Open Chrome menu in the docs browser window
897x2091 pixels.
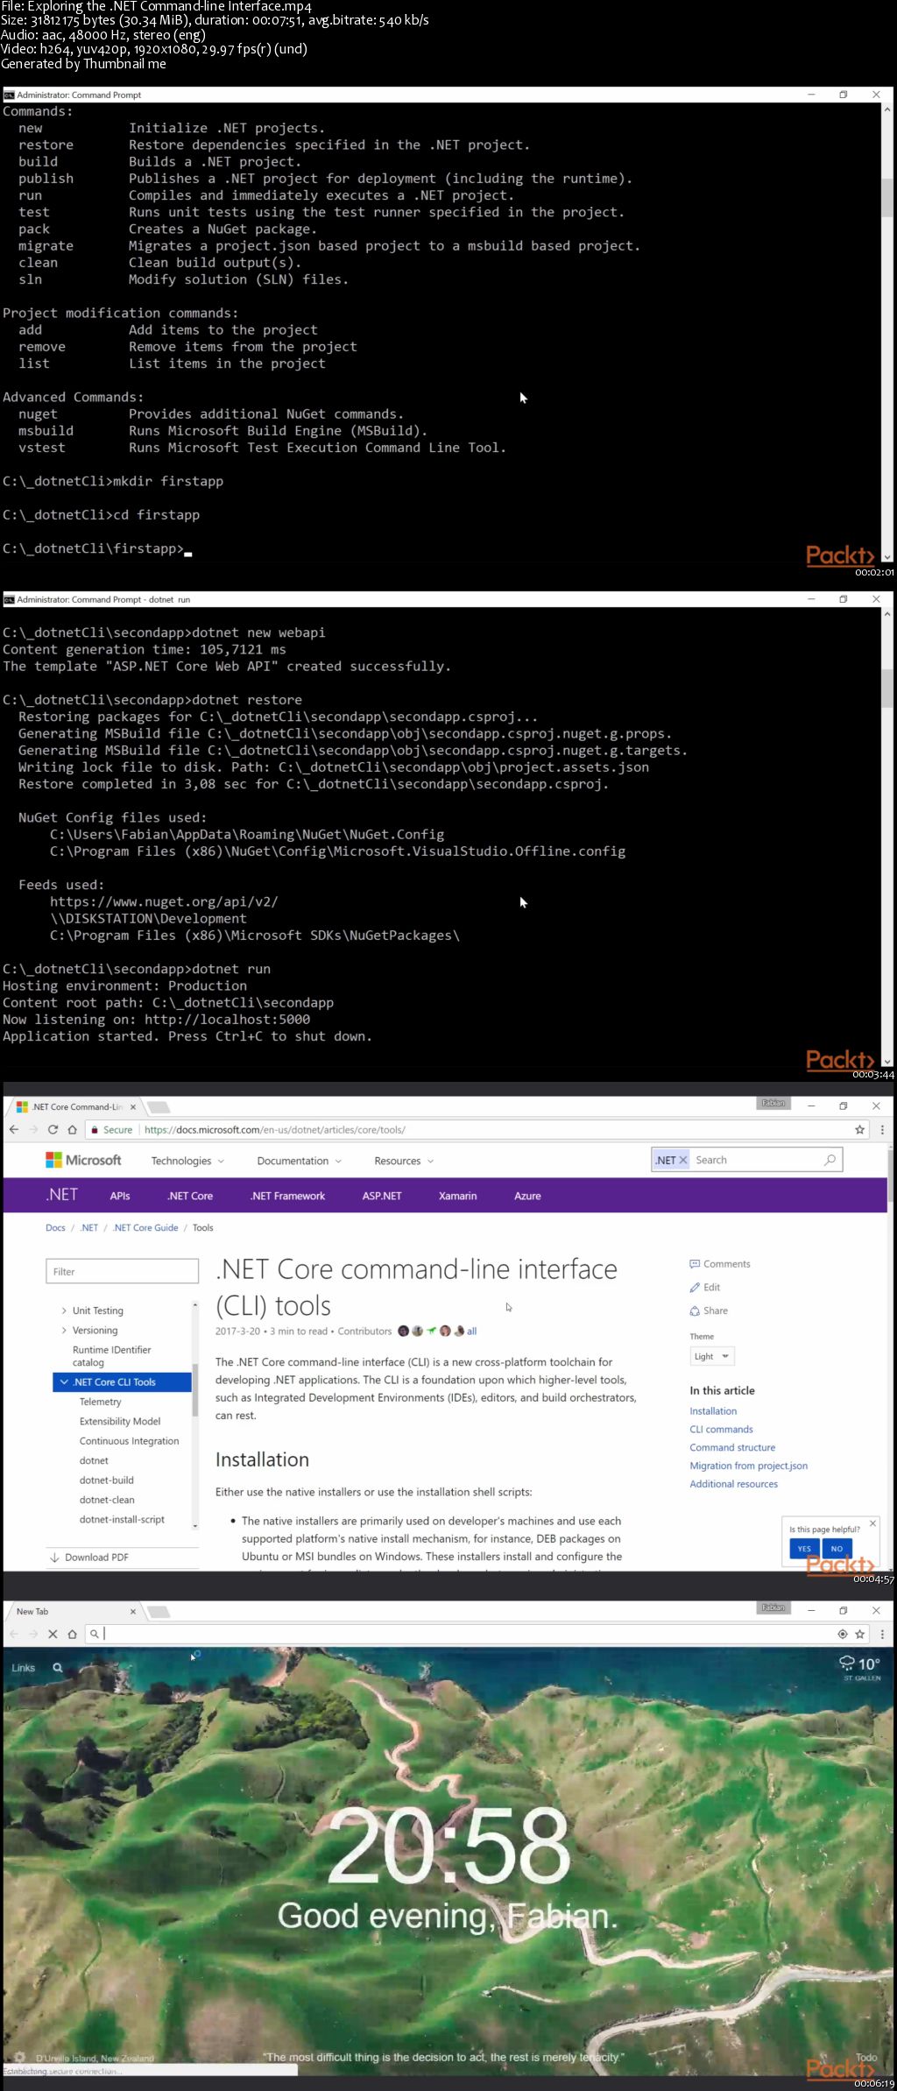pyautogui.click(x=882, y=1129)
